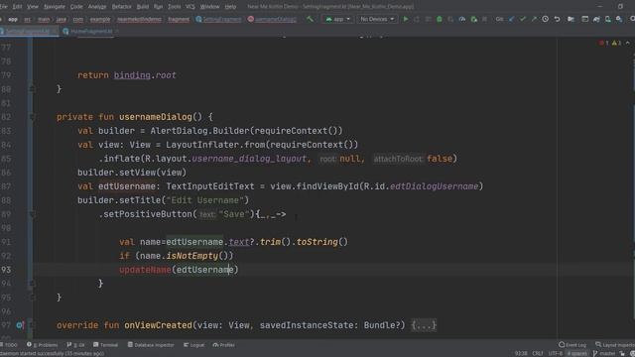
Task: Click the updateName call on line 93
Action: [x=145, y=270]
